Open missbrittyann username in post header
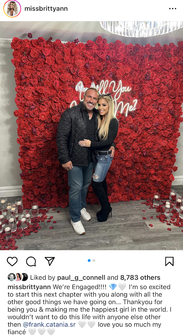The height and width of the screenshot is (335, 183). pyautogui.click(x=46, y=8)
